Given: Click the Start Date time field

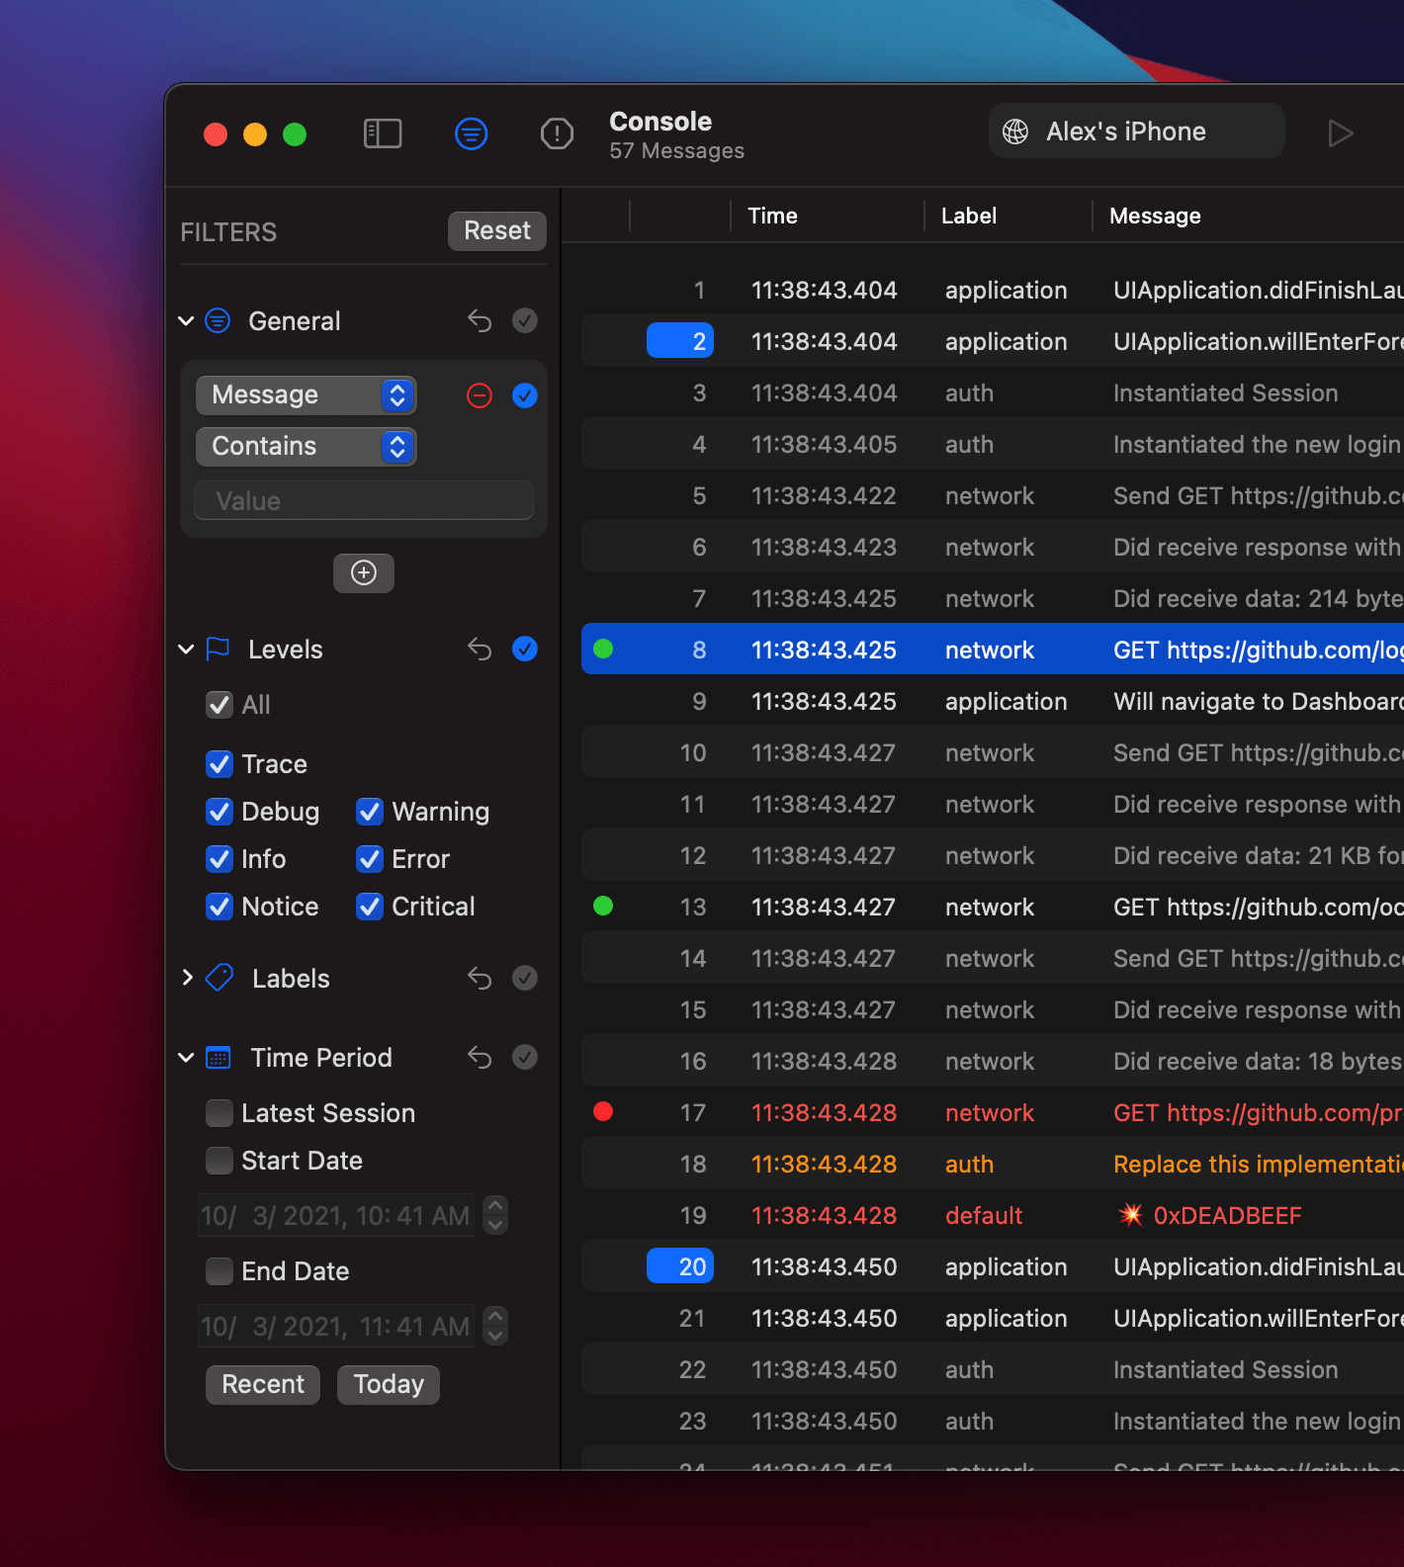Looking at the screenshot, I should coord(336,1216).
